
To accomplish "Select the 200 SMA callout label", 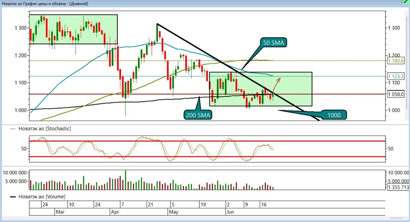I will [x=198, y=115].
